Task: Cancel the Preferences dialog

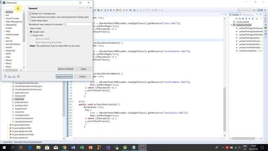Action: coord(82,76)
